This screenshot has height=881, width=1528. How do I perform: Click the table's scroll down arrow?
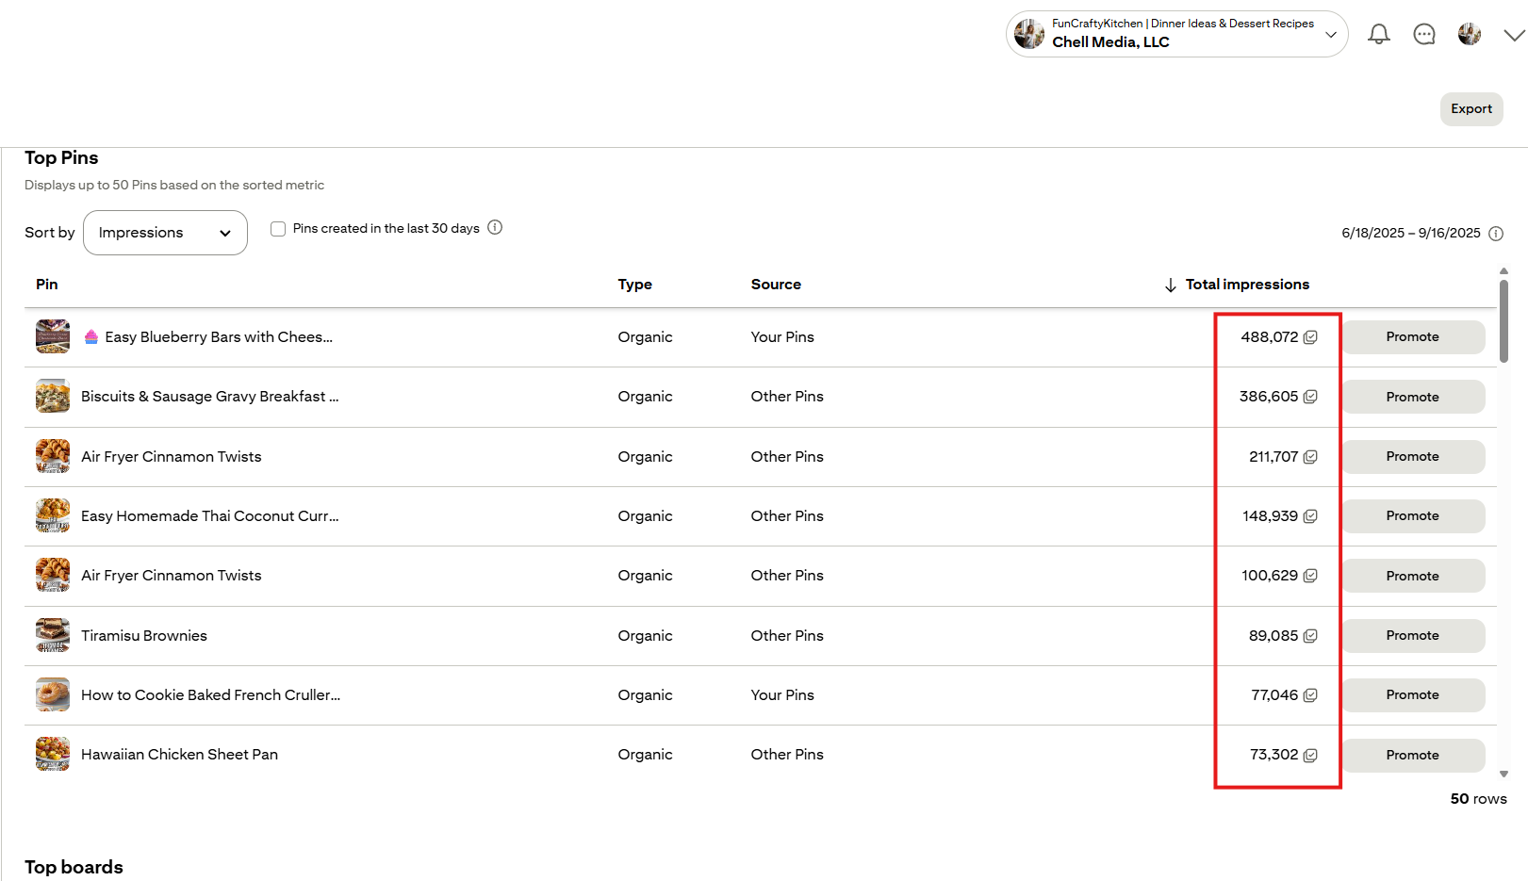pos(1503,775)
